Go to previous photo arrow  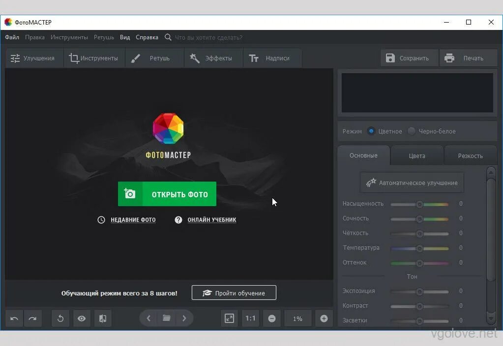tap(148, 318)
